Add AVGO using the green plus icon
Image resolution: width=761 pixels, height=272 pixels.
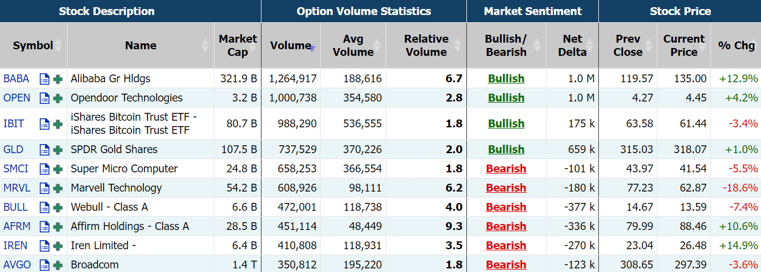pos(58,265)
